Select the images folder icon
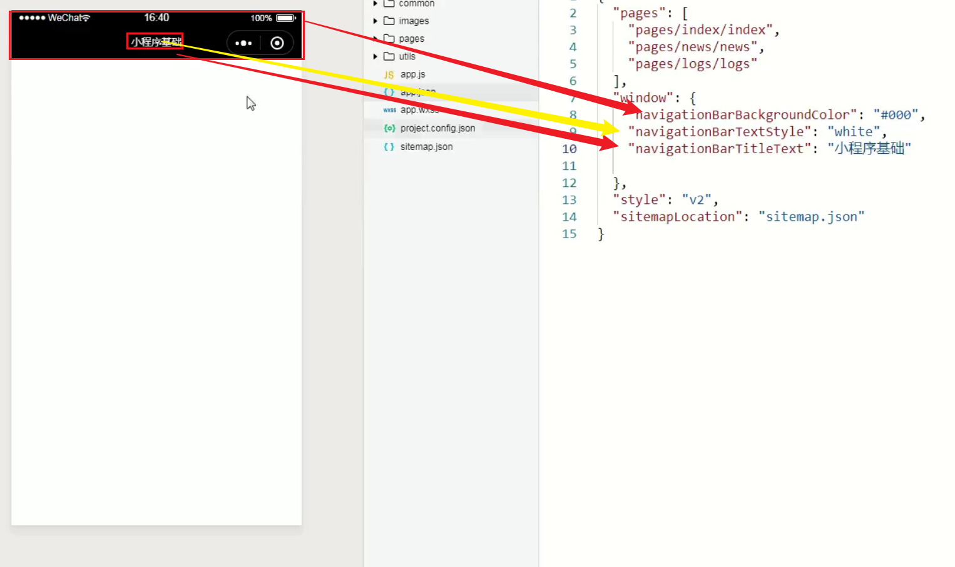This screenshot has width=955, height=567. tap(389, 21)
